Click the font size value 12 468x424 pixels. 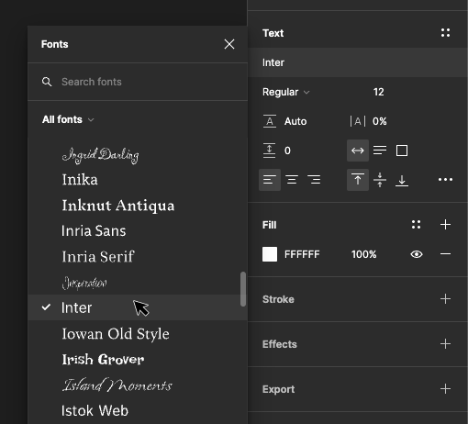378,92
